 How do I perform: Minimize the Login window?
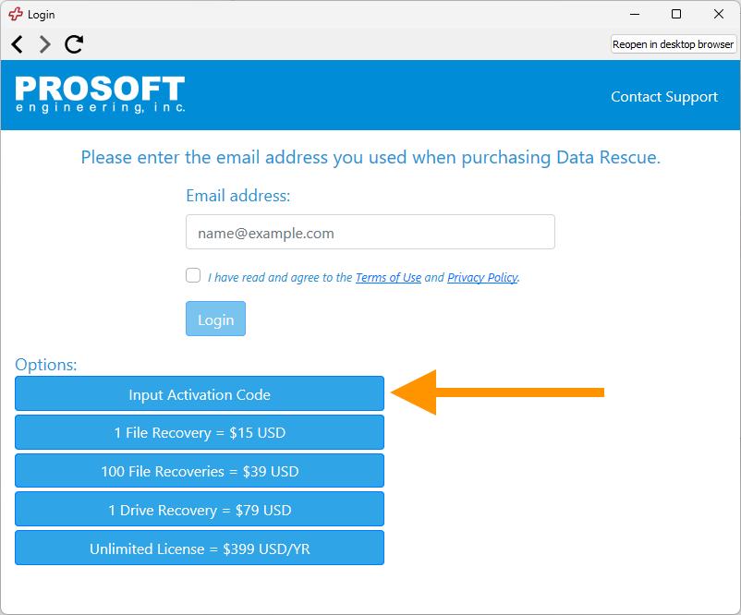634,14
